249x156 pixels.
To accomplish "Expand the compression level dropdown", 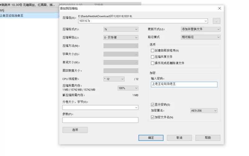I will pos(121,38).
